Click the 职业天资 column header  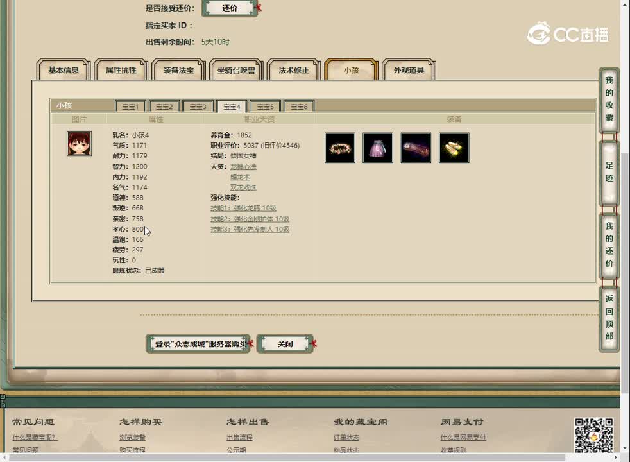[259, 119]
